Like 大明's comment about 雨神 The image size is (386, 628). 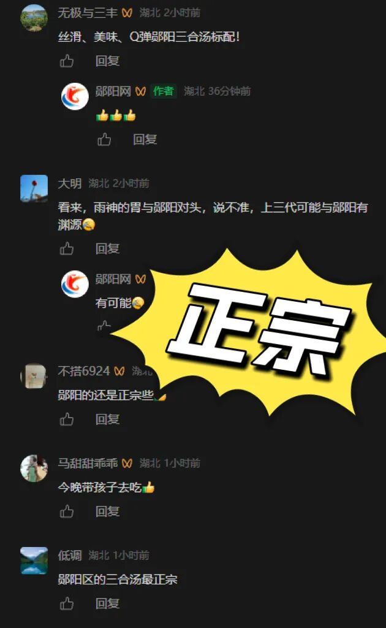click(67, 249)
